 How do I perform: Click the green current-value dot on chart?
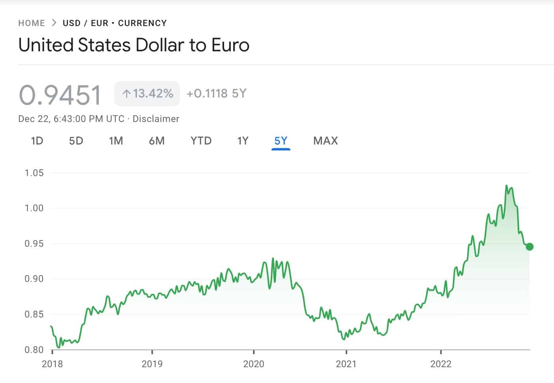coord(530,247)
